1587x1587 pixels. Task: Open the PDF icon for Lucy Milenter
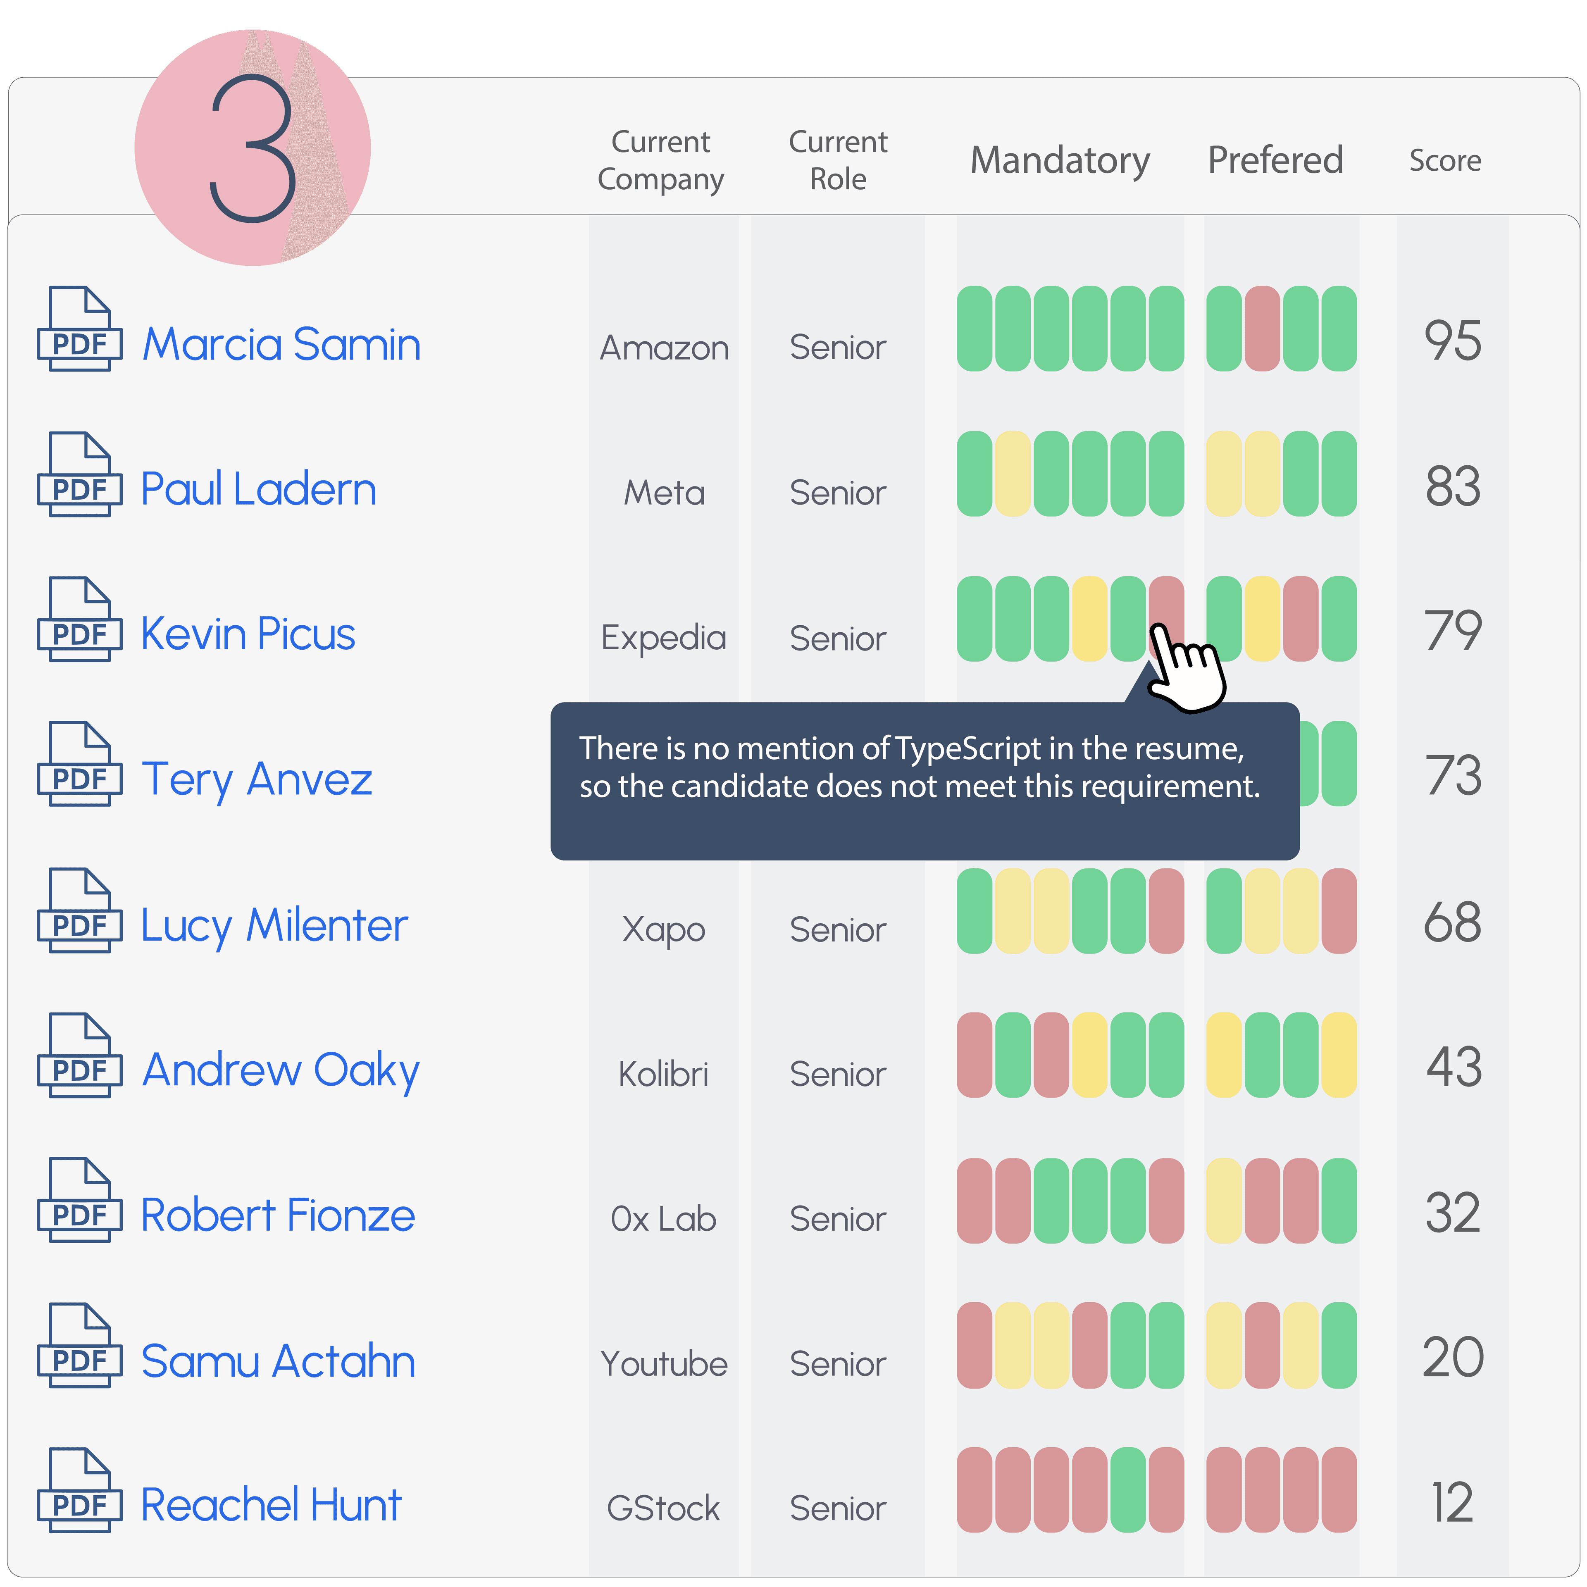pos(79,910)
